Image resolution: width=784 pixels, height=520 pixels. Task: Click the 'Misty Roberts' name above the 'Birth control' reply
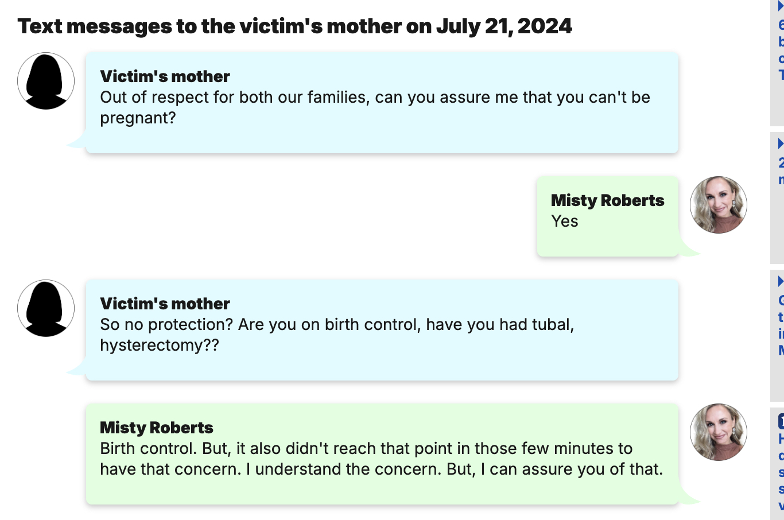pyautogui.click(x=156, y=428)
